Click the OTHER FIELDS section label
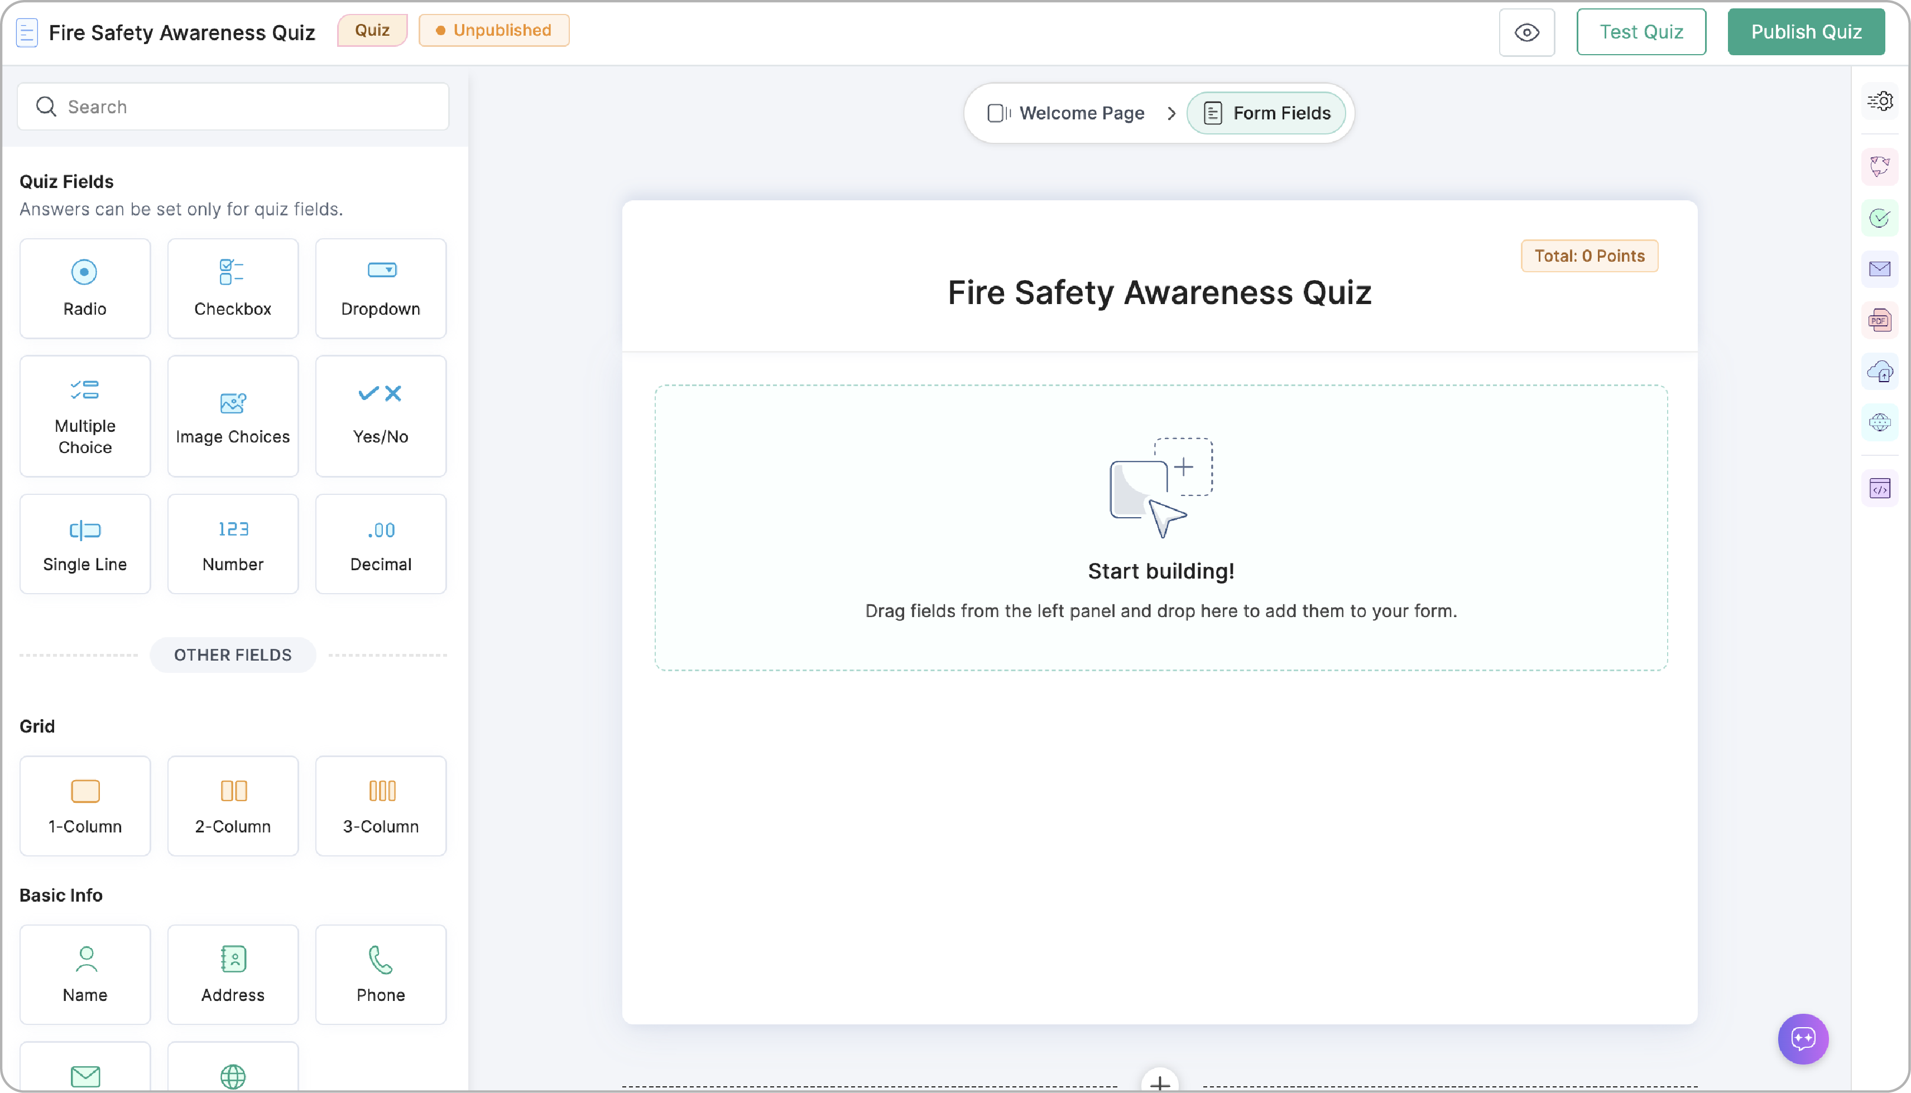This screenshot has width=1911, height=1093. pos(233,656)
